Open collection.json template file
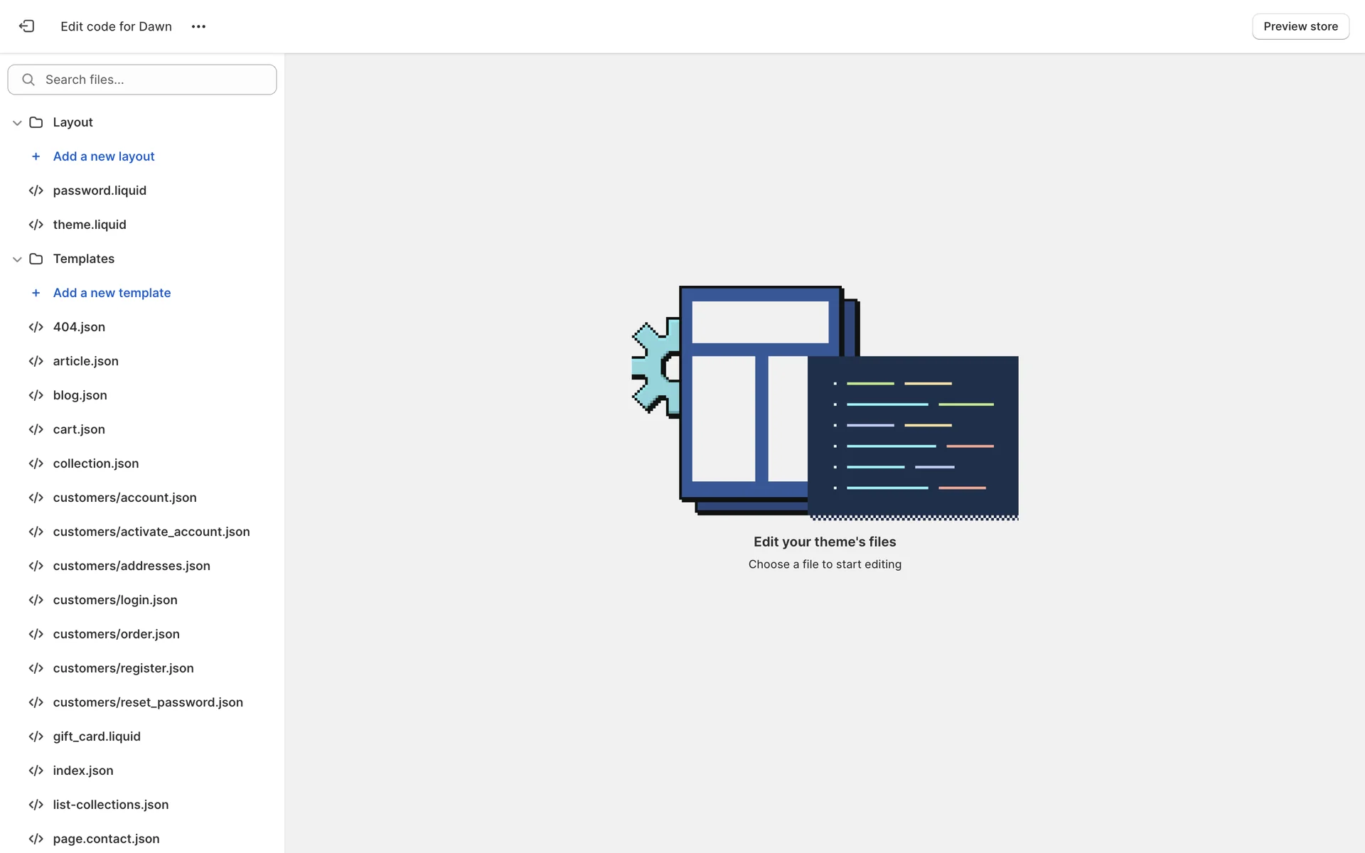The width and height of the screenshot is (1365, 853). pos(96,463)
